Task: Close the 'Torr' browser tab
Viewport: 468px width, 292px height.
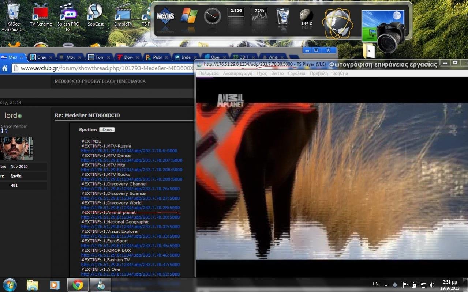Action: coord(108,58)
